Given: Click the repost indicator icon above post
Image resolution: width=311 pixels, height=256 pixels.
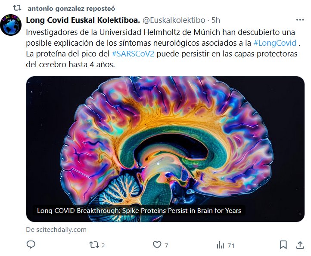Looking at the screenshot, I should [x=17, y=8].
